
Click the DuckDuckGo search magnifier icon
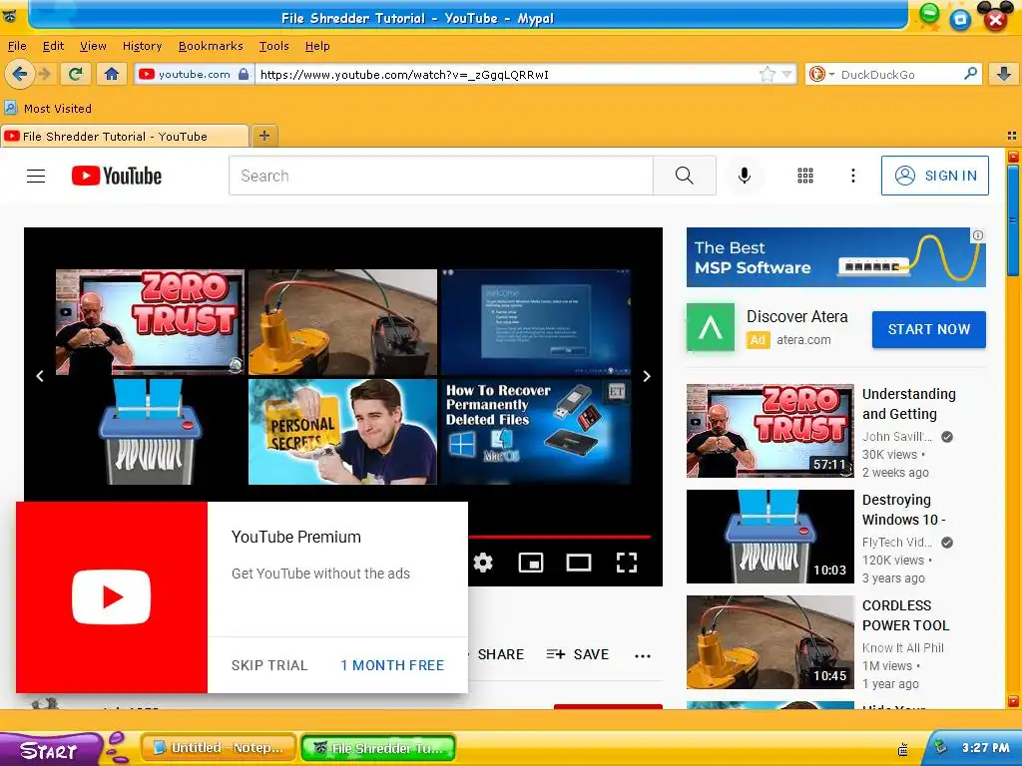pyautogui.click(x=970, y=74)
